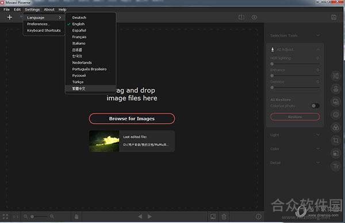
Task: Click the zoom out magnifier icon
Action: click(25, 217)
